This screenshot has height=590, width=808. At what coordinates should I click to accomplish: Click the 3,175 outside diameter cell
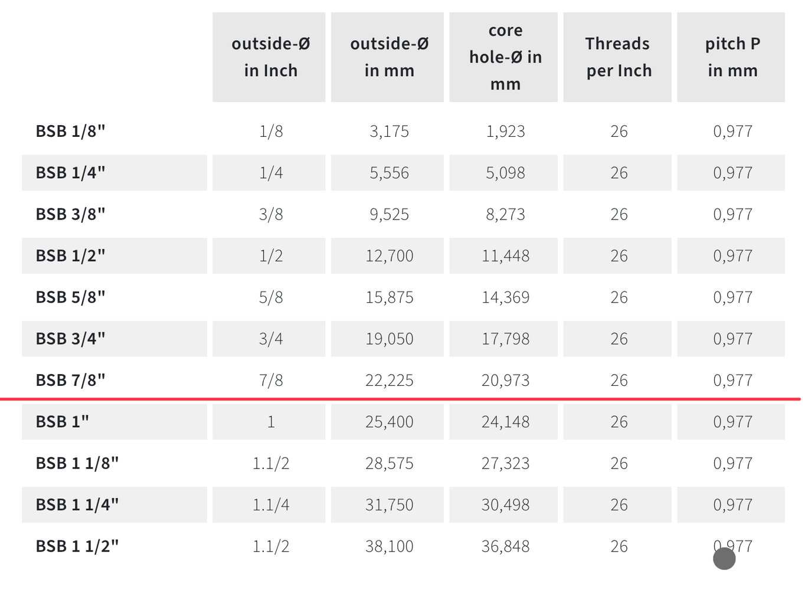tap(389, 131)
